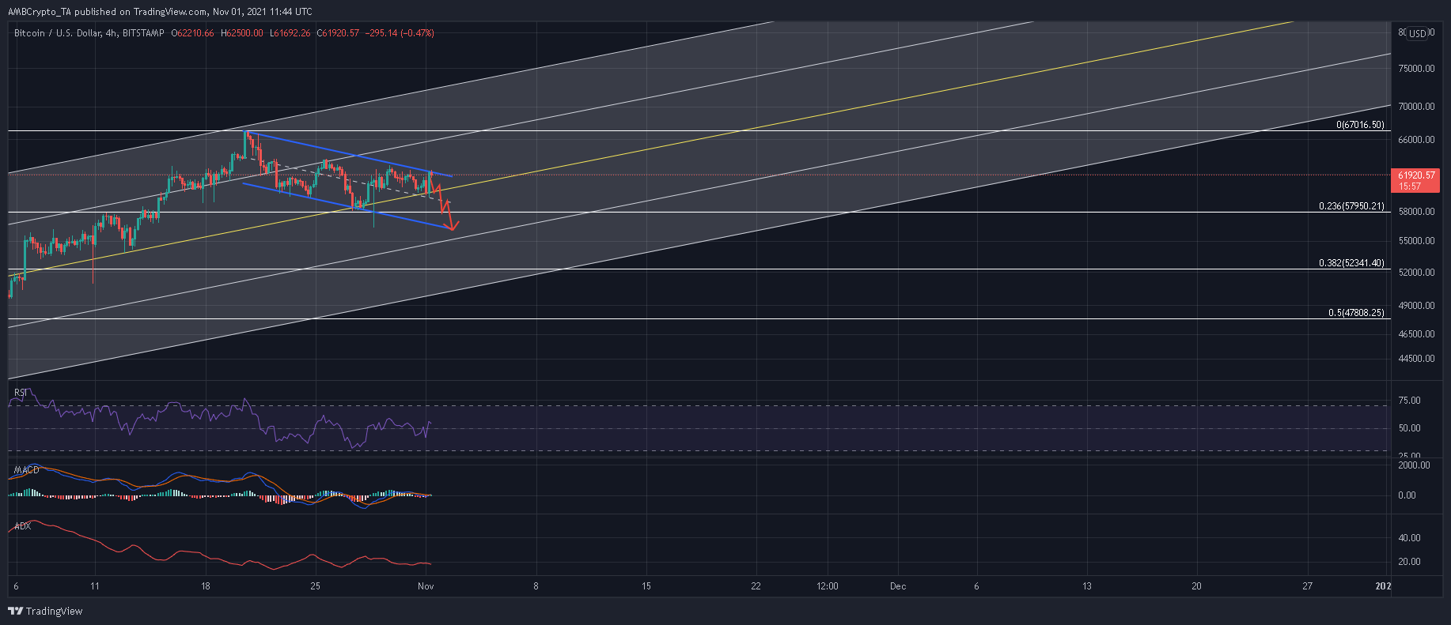This screenshot has width=1451, height=625.
Task: Click the 46500.00 price axis label
Action: 1416,334
